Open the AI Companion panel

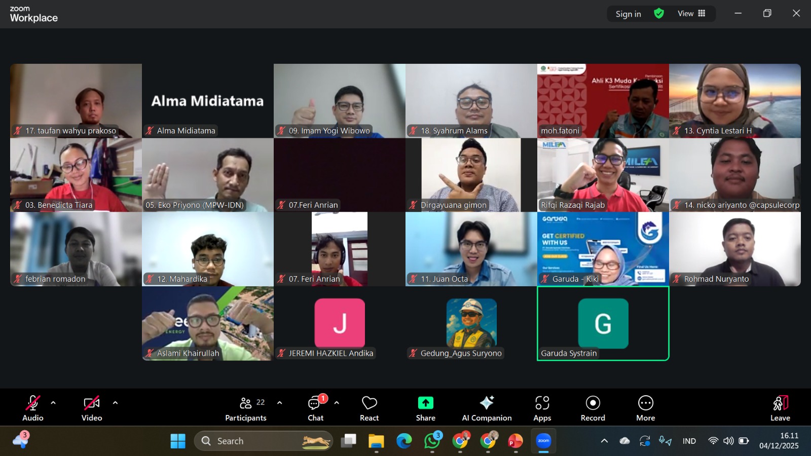coord(487,408)
